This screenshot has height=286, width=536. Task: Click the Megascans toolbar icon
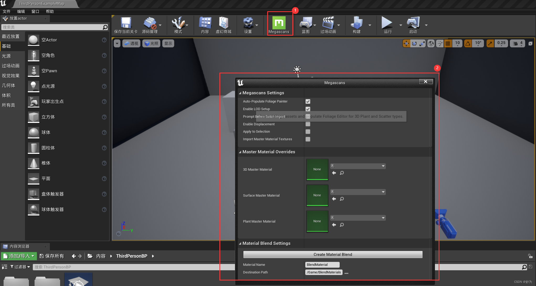(x=278, y=23)
